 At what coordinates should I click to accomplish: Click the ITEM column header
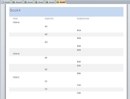[15, 19]
